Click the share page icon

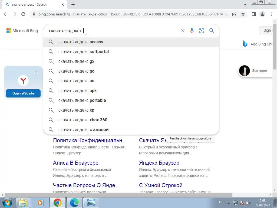coord(234,14)
